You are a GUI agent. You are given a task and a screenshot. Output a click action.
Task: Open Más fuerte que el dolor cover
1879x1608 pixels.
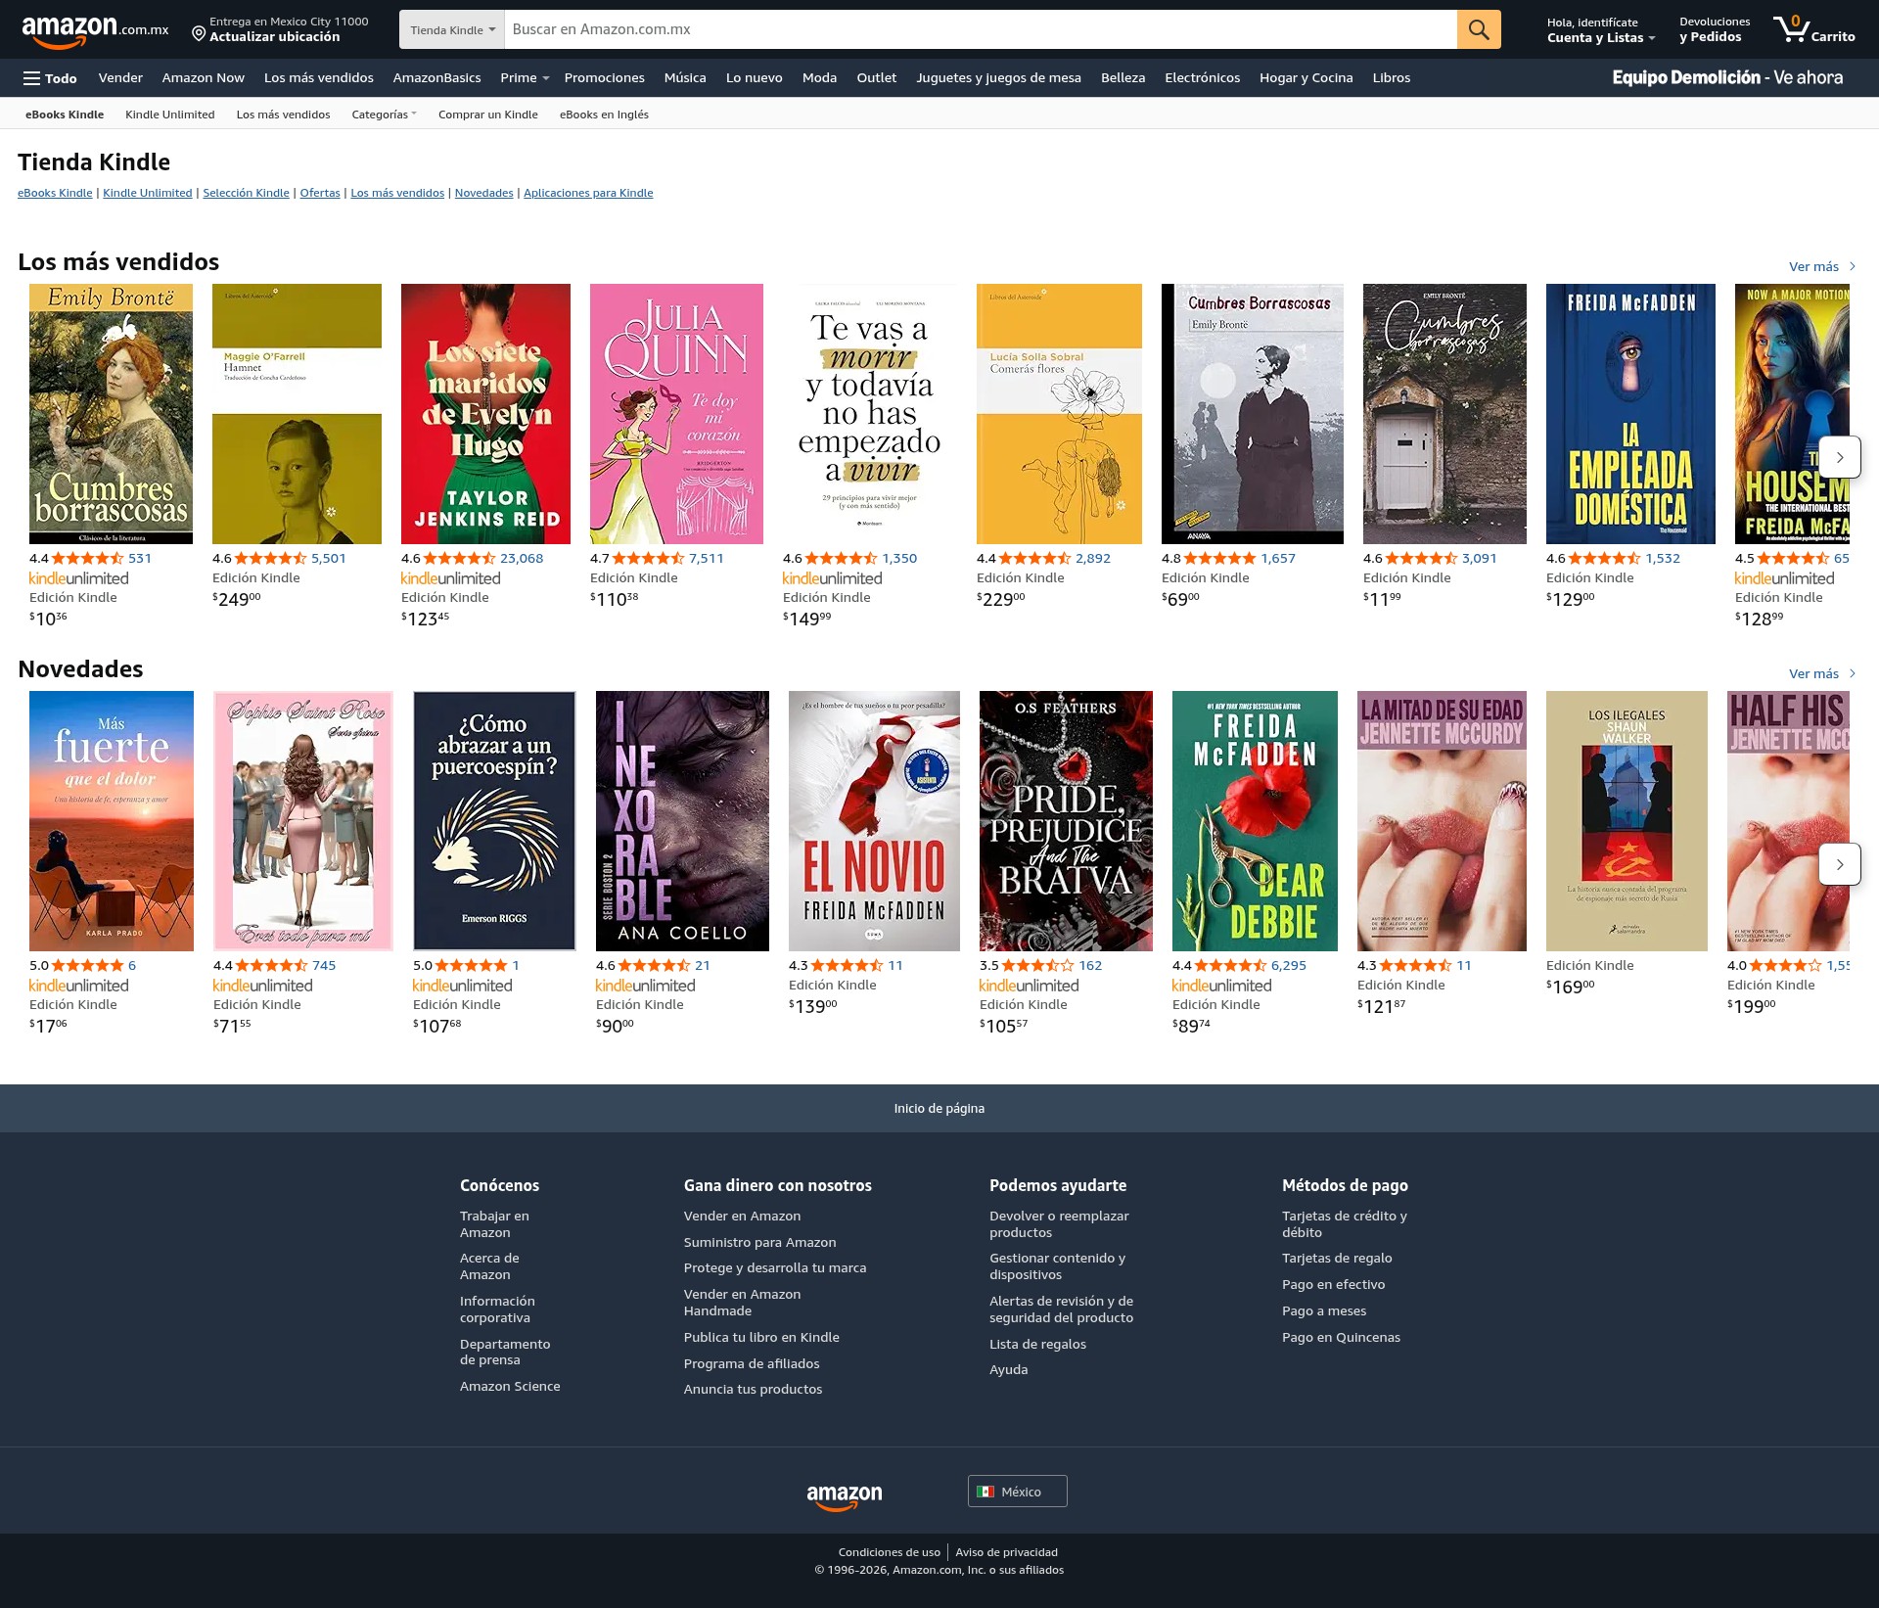click(x=112, y=821)
